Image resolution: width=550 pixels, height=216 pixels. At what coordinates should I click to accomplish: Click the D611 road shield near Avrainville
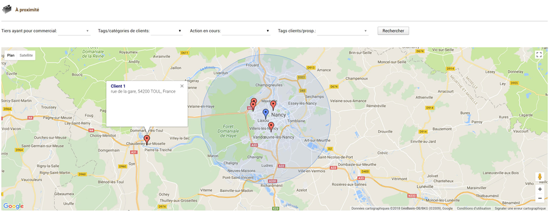point(185,53)
